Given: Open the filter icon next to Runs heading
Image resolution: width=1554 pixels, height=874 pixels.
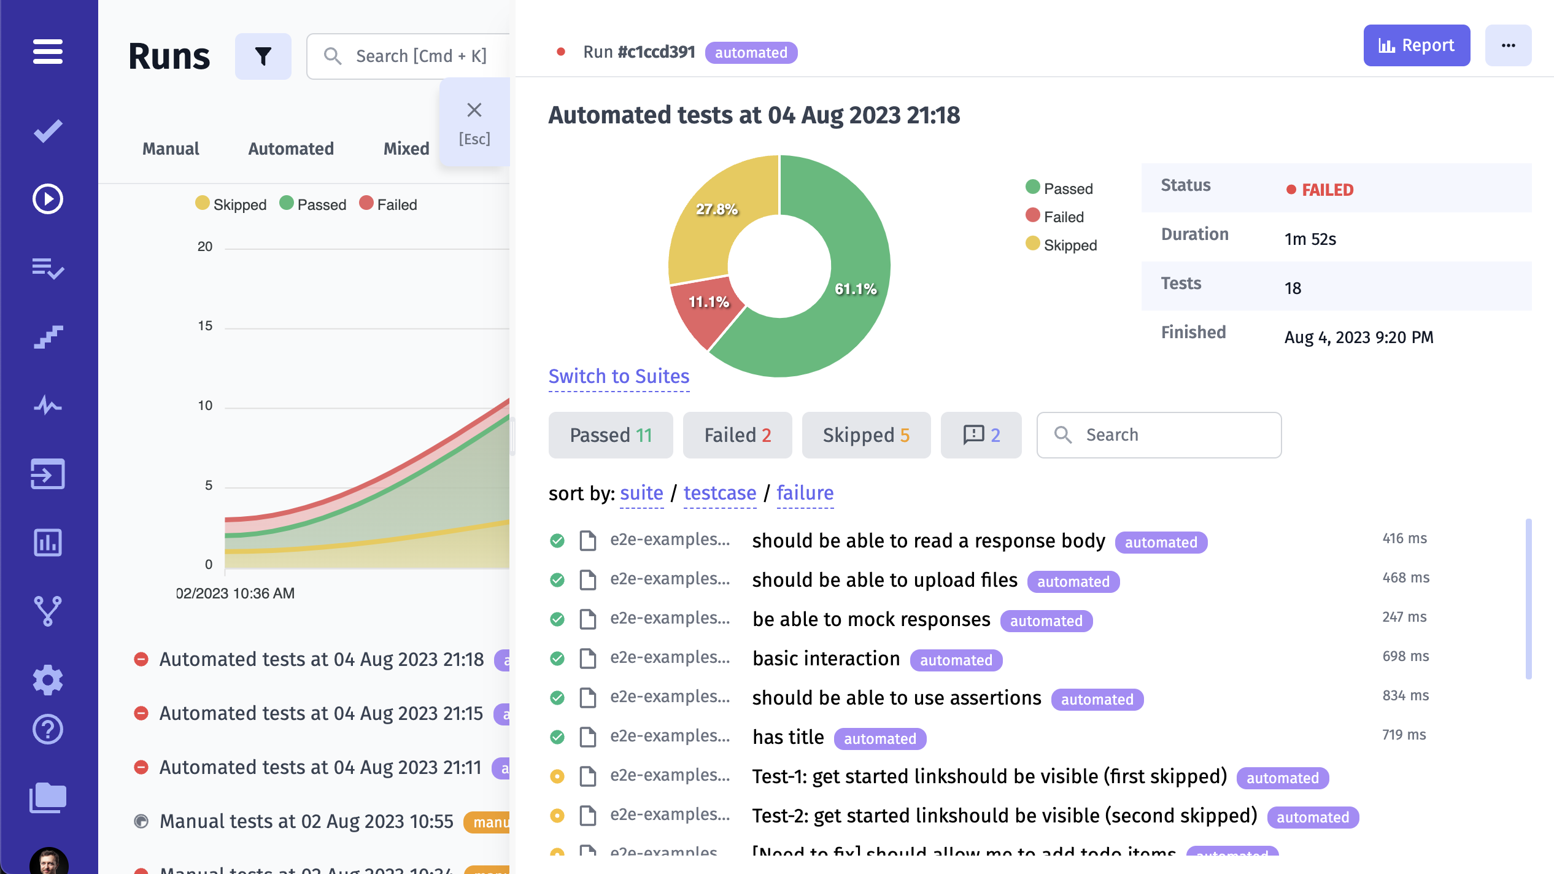Looking at the screenshot, I should 263,56.
